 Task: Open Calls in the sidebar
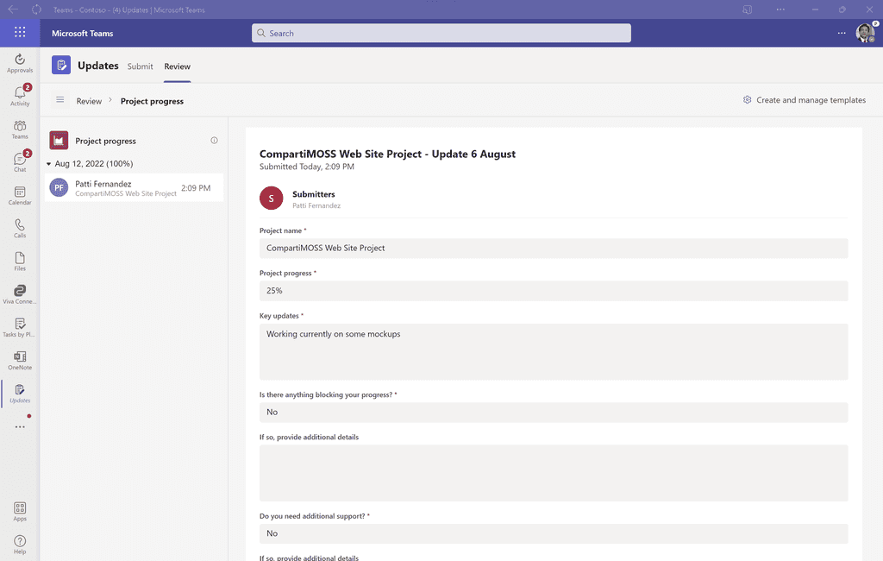(x=20, y=229)
